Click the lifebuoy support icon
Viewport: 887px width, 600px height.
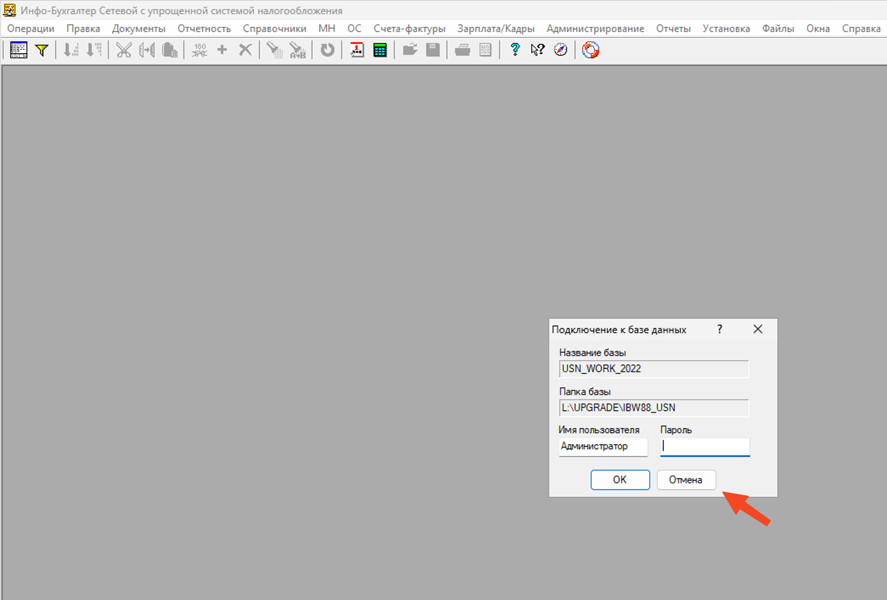click(x=590, y=50)
